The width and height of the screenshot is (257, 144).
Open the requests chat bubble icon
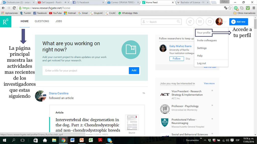coord(210,21)
